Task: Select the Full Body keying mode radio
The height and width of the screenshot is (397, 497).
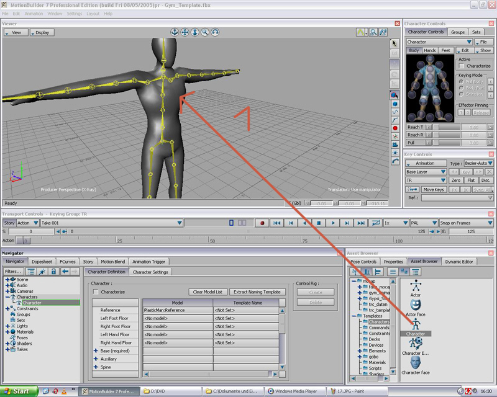Action: 461,82
